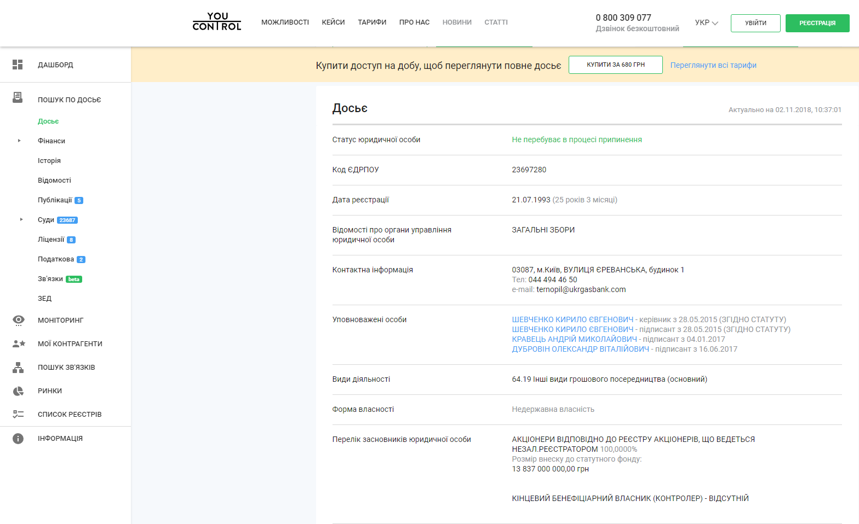Click the Information circle icon
The height and width of the screenshot is (524, 859).
pyautogui.click(x=18, y=439)
